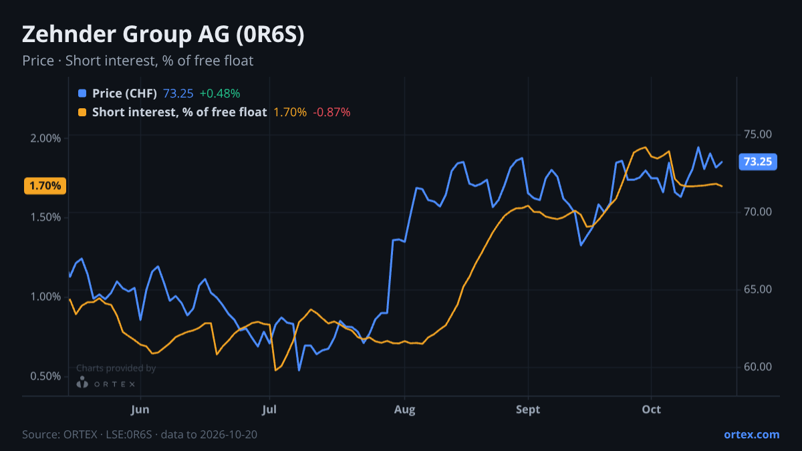Click the orange 1.70% axis badge
The width and height of the screenshot is (802, 451).
[x=45, y=186]
